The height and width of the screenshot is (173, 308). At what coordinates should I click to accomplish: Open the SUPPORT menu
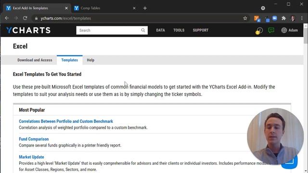point(200,30)
